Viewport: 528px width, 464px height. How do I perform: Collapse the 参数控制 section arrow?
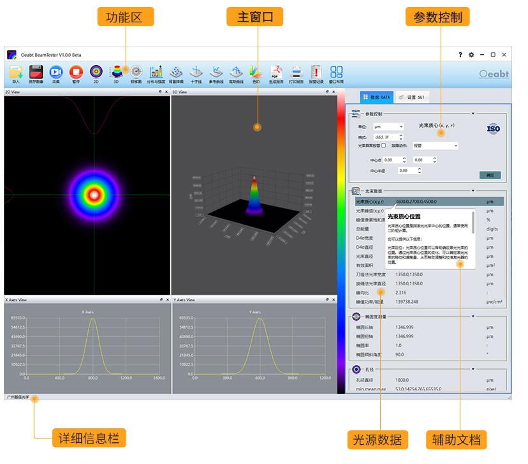pyautogui.click(x=473, y=114)
